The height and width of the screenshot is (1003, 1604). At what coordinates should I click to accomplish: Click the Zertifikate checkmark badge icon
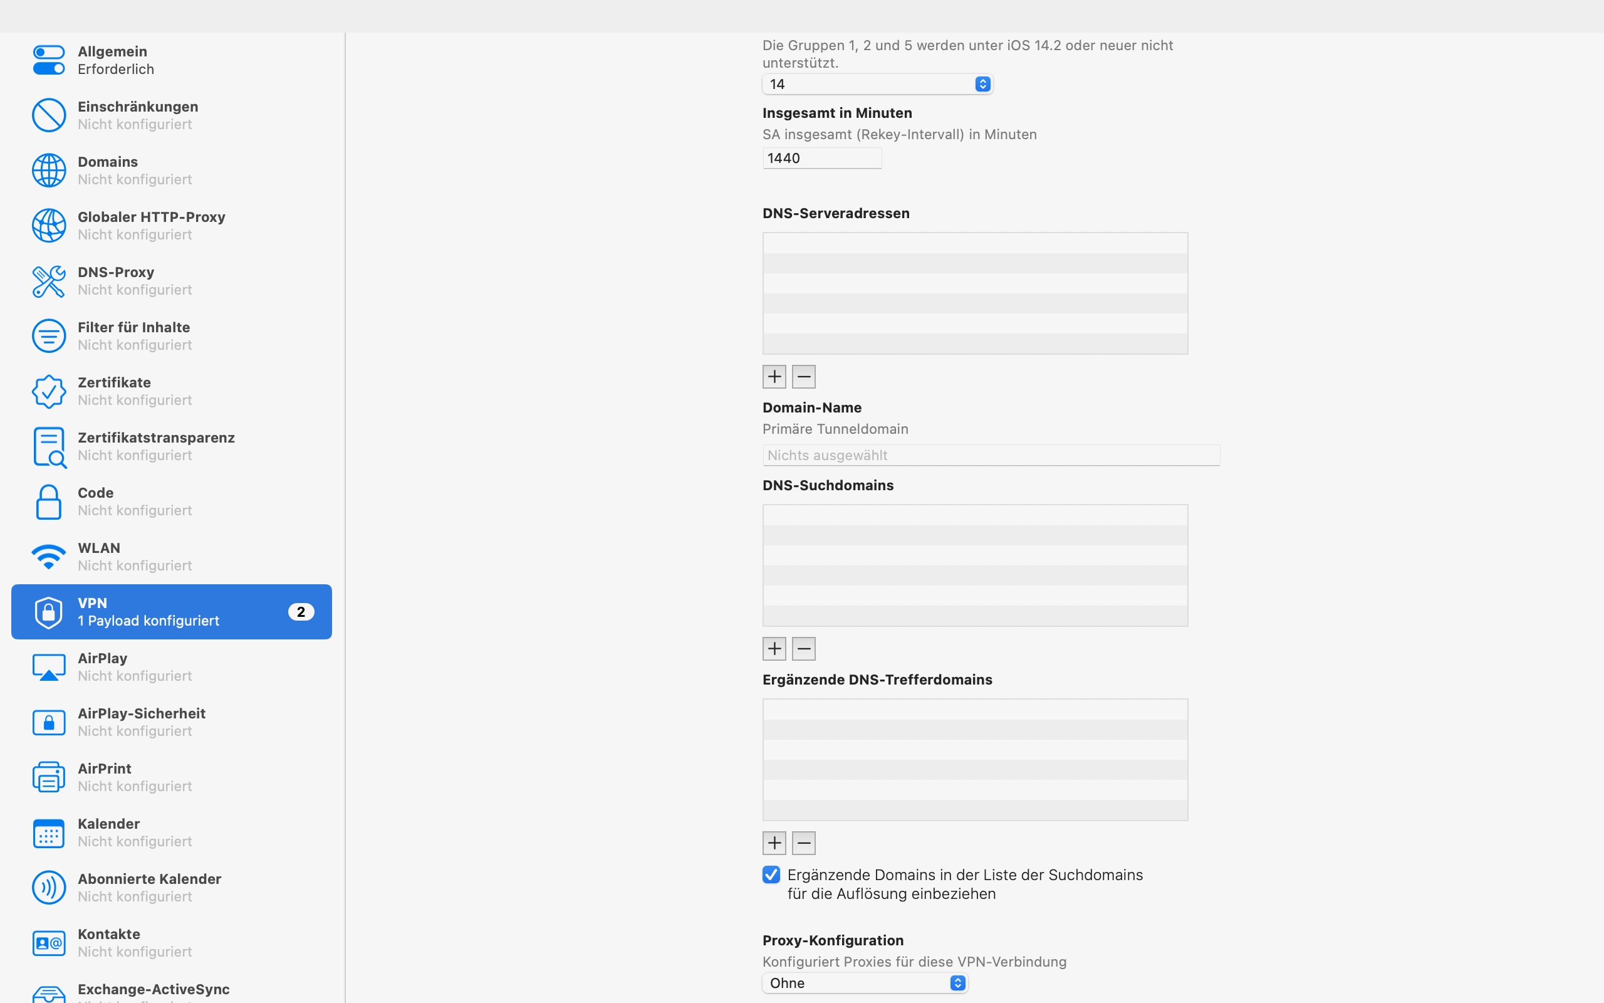click(48, 391)
